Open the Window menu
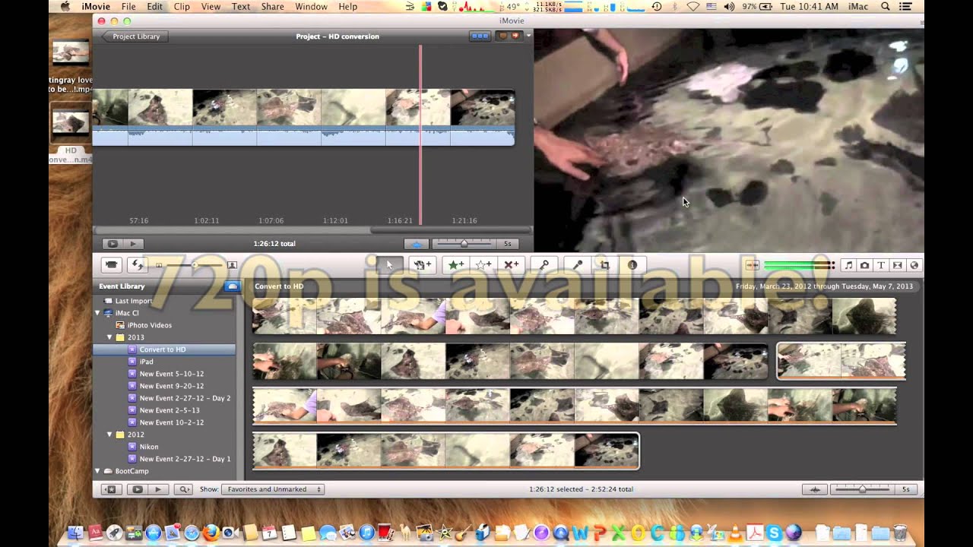Viewport: 973px width, 547px height. point(311,7)
